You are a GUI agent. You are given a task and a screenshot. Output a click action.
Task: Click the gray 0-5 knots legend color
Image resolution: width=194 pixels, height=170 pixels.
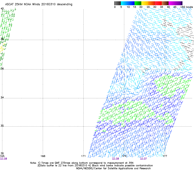[x=117, y=3]
